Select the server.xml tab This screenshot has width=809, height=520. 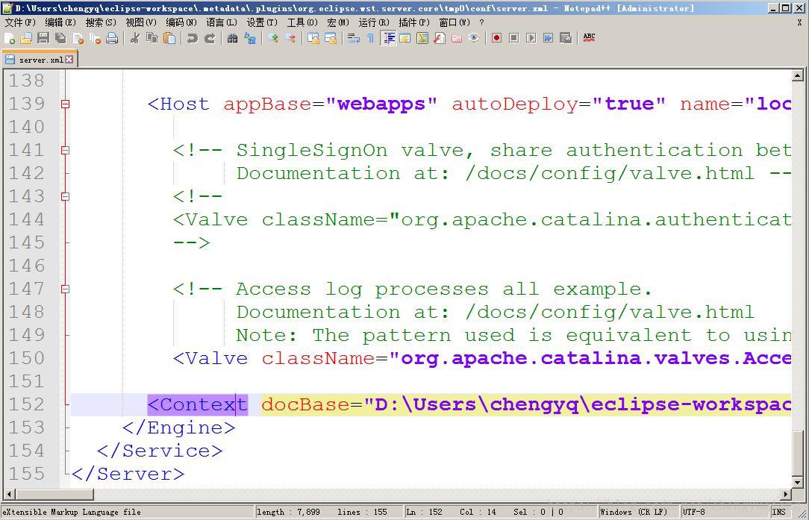click(x=36, y=59)
